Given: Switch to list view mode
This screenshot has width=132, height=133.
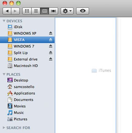Looking at the screenshot, I should tap(36, 11).
